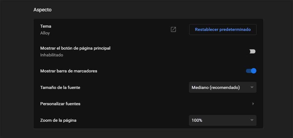Click the 100% zoom value text
The image size is (293, 138).
(197, 120)
